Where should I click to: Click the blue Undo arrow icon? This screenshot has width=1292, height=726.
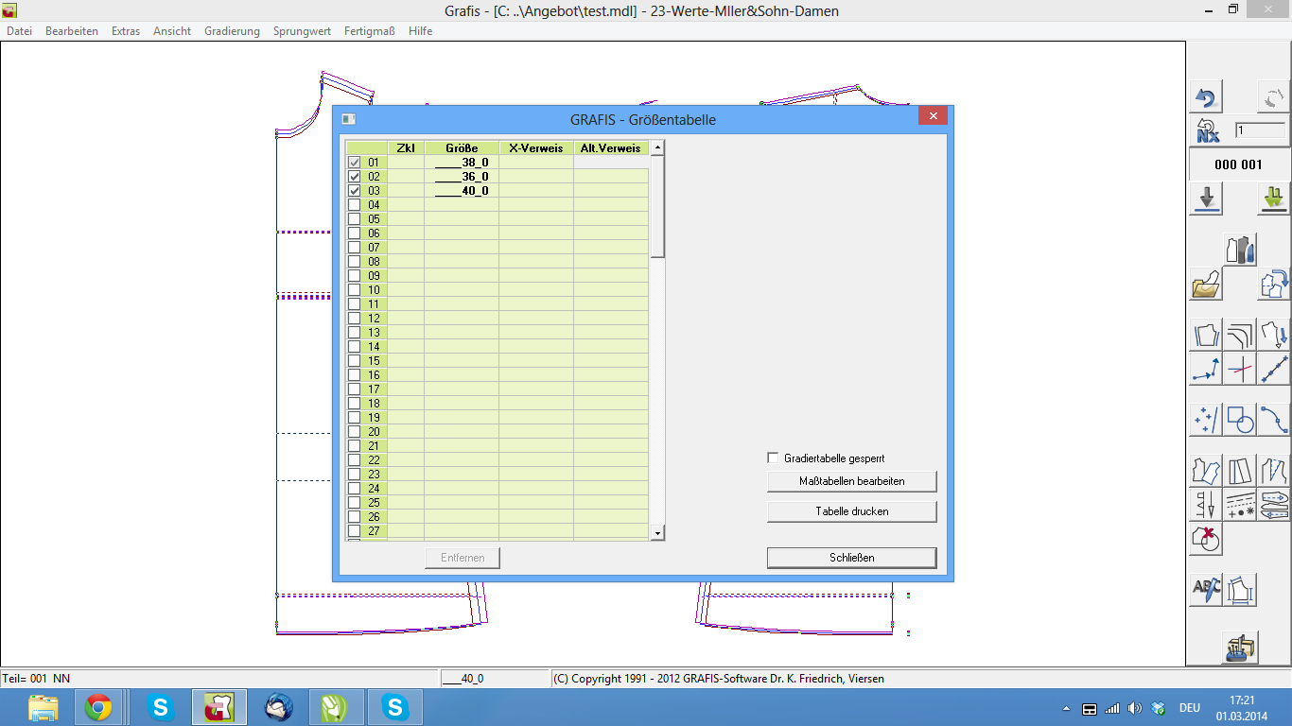click(x=1205, y=97)
